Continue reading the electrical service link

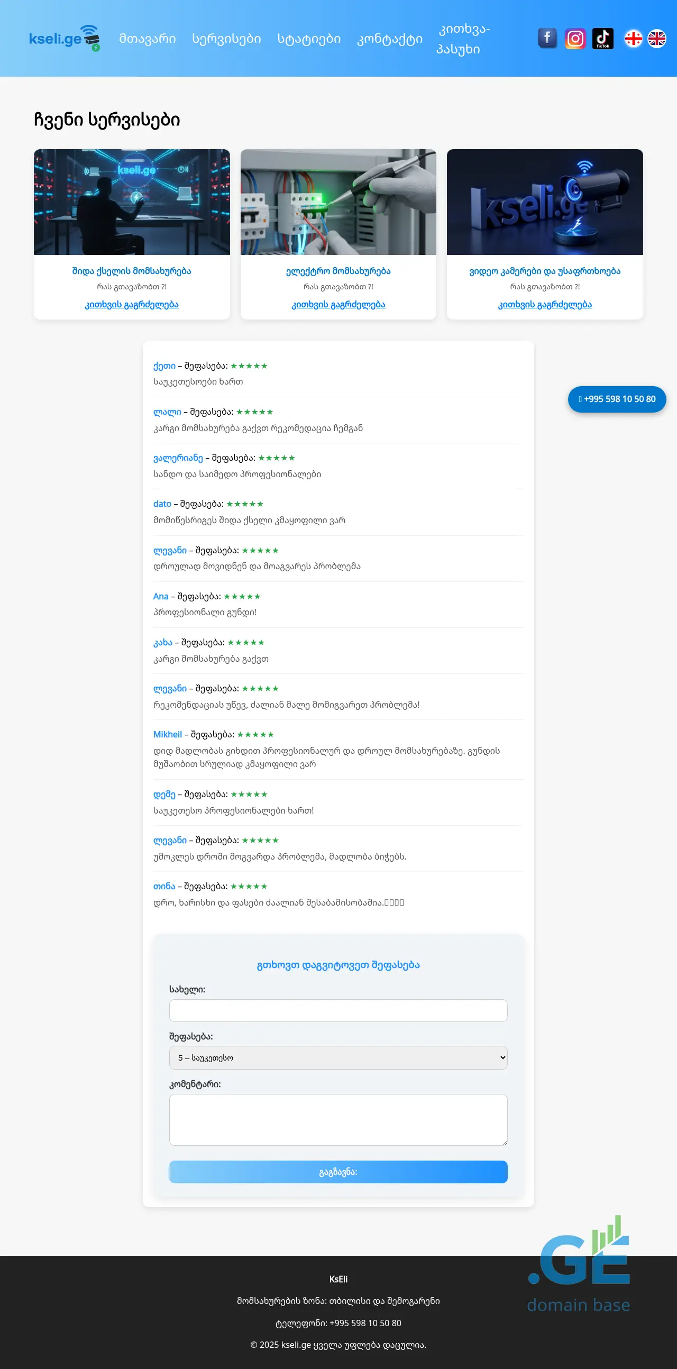point(338,305)
